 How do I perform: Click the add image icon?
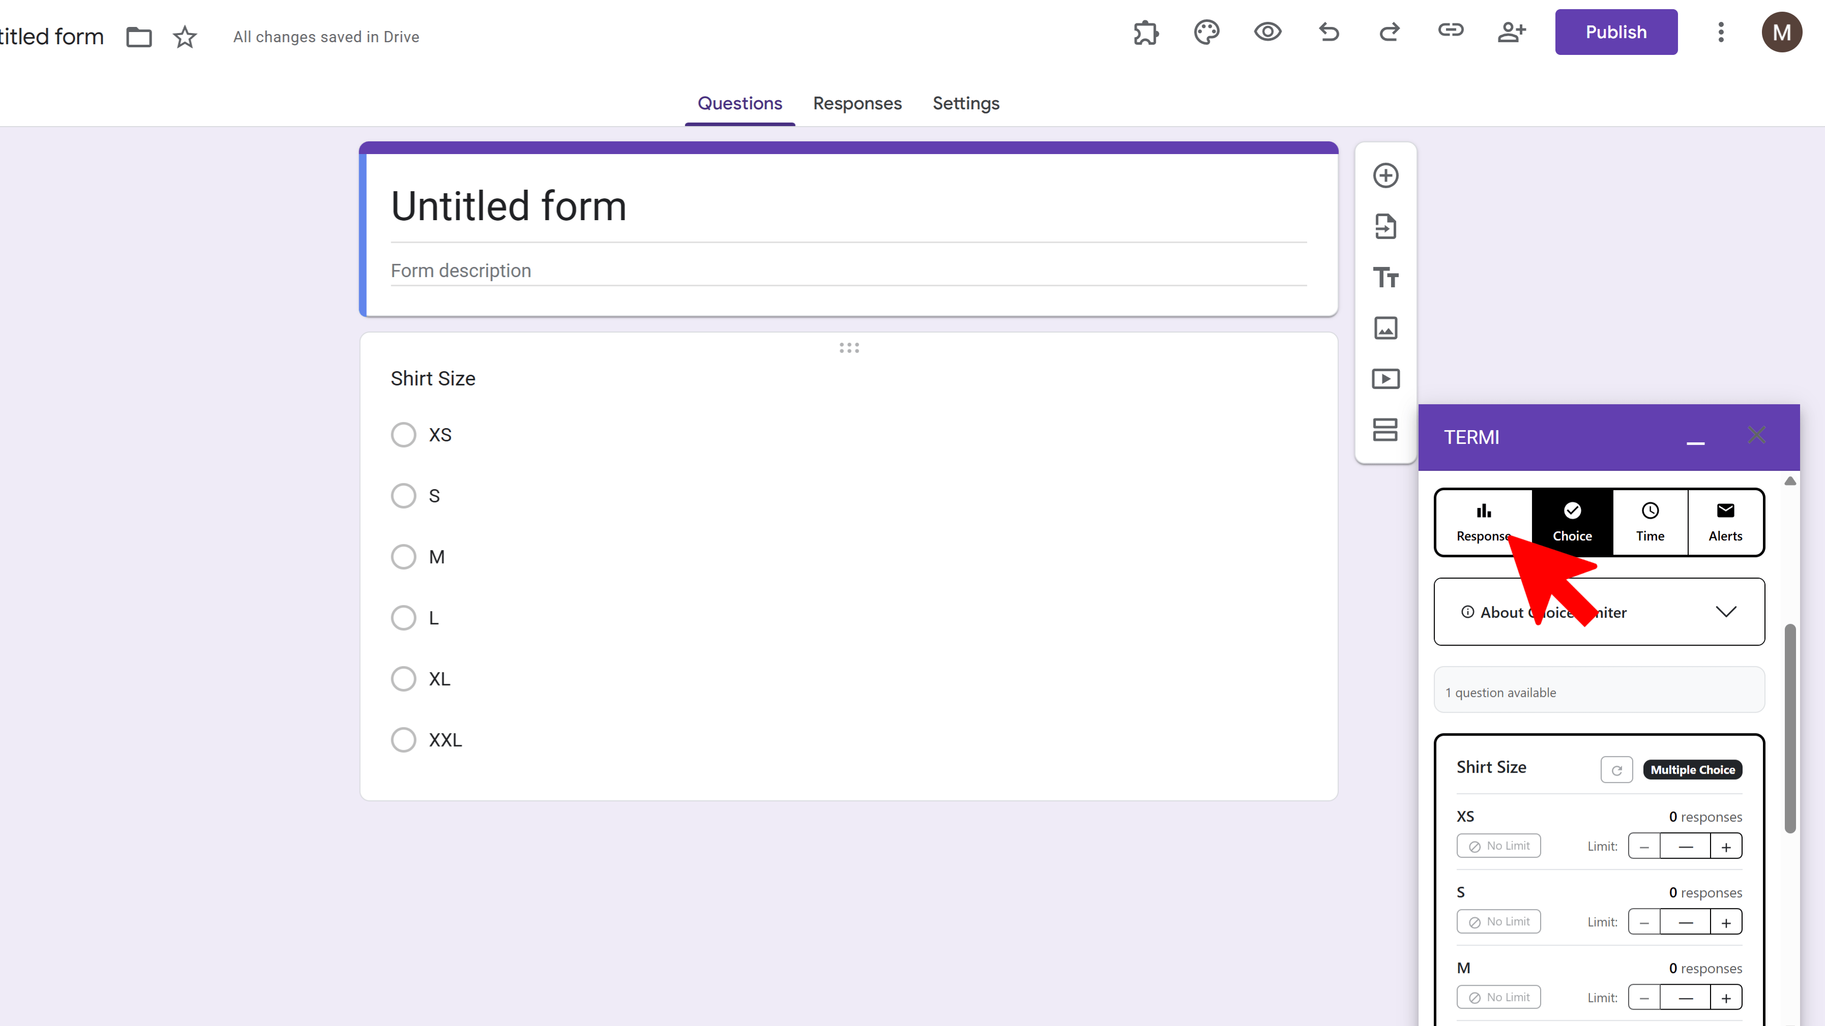(1385, 328)
